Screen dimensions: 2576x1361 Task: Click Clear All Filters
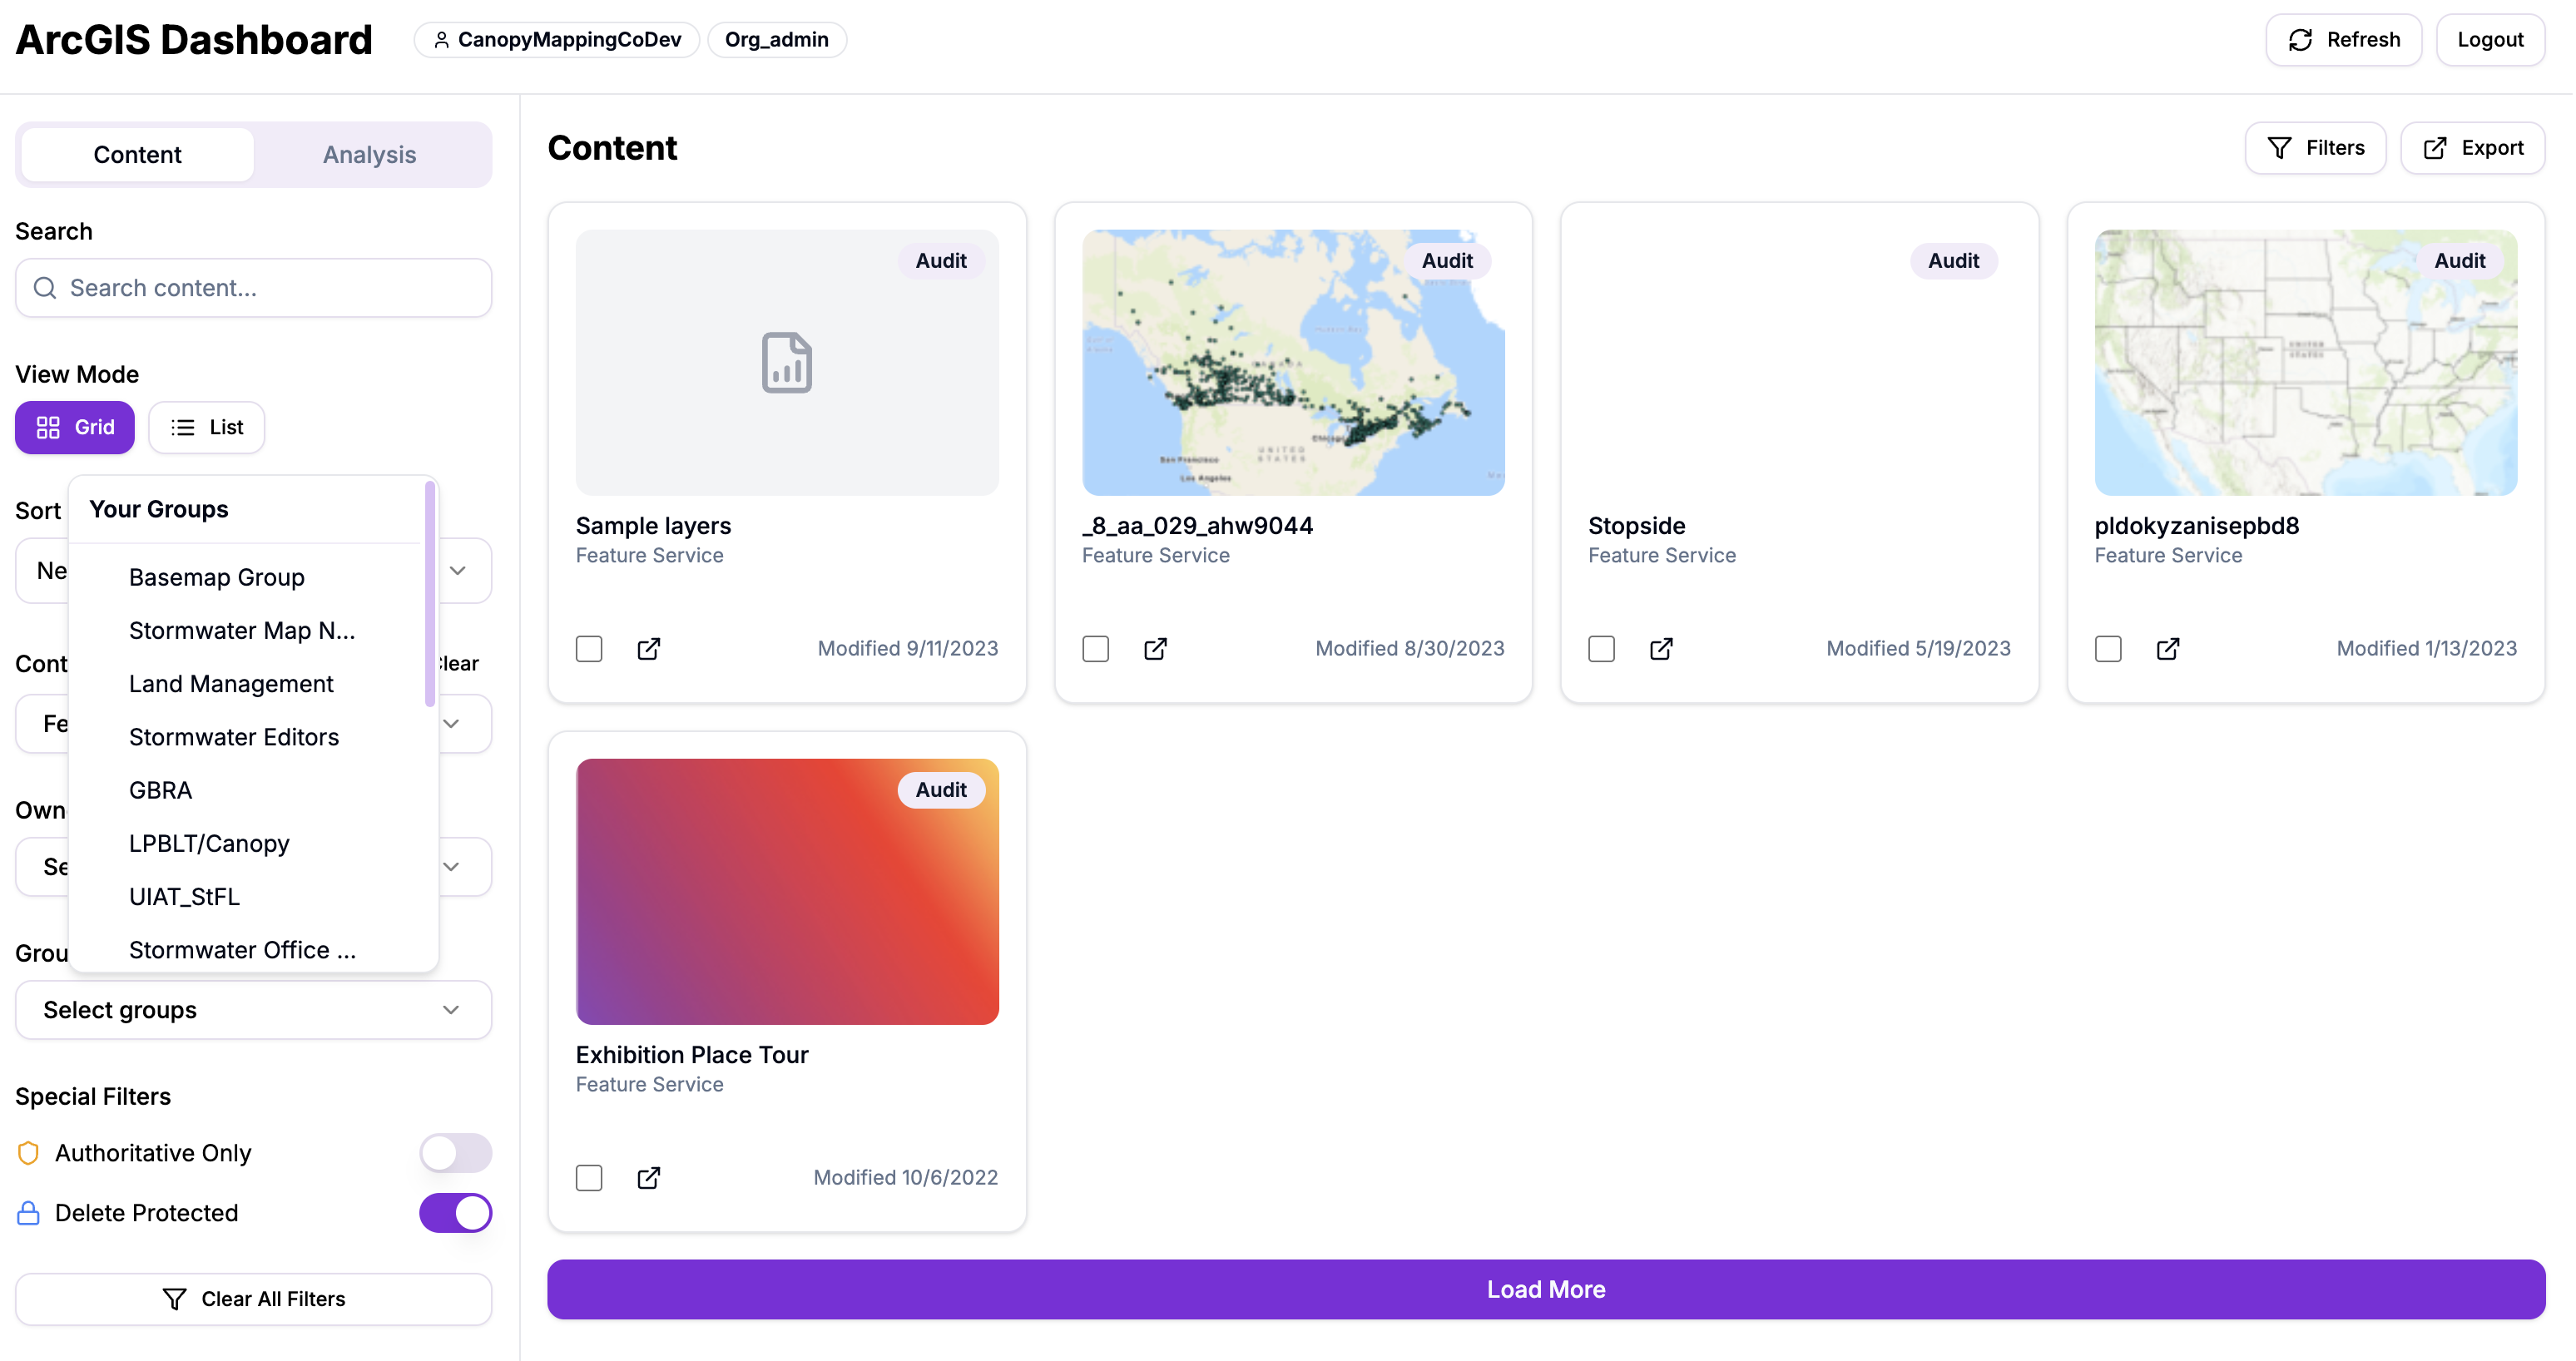(x=253, y=1299)
